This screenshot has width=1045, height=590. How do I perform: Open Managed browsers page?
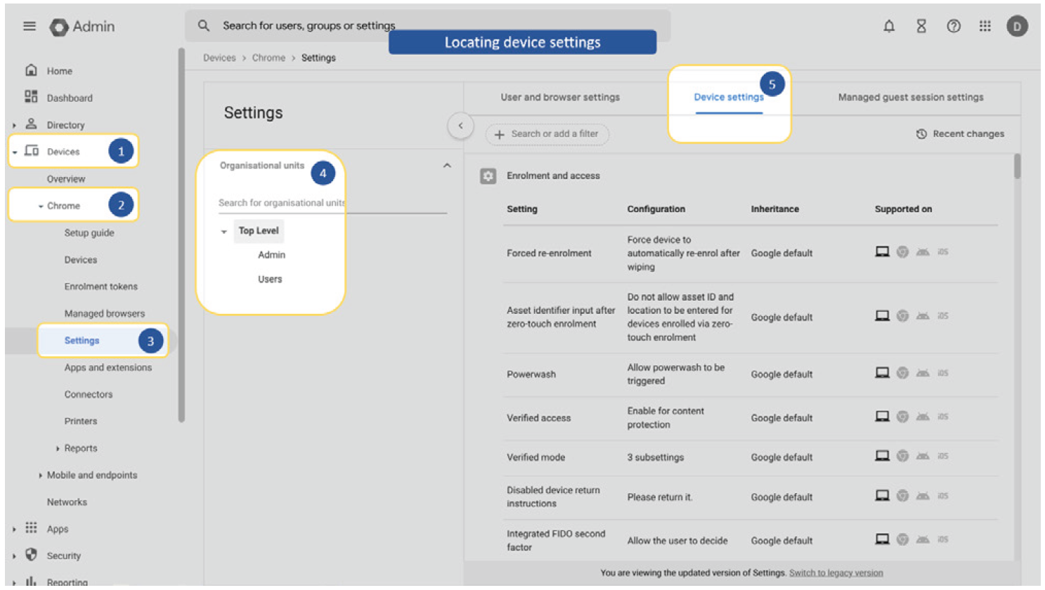105,313
